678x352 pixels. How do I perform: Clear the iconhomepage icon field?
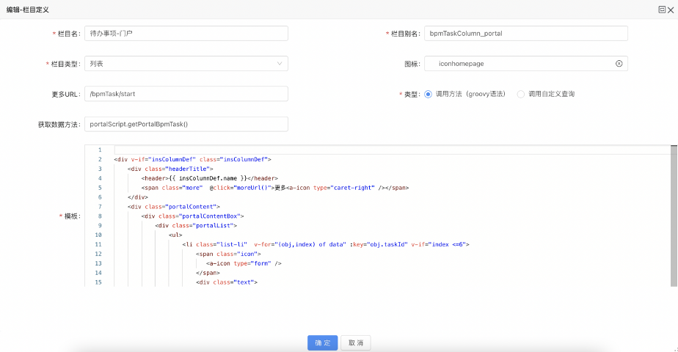(x=619, y=64)
